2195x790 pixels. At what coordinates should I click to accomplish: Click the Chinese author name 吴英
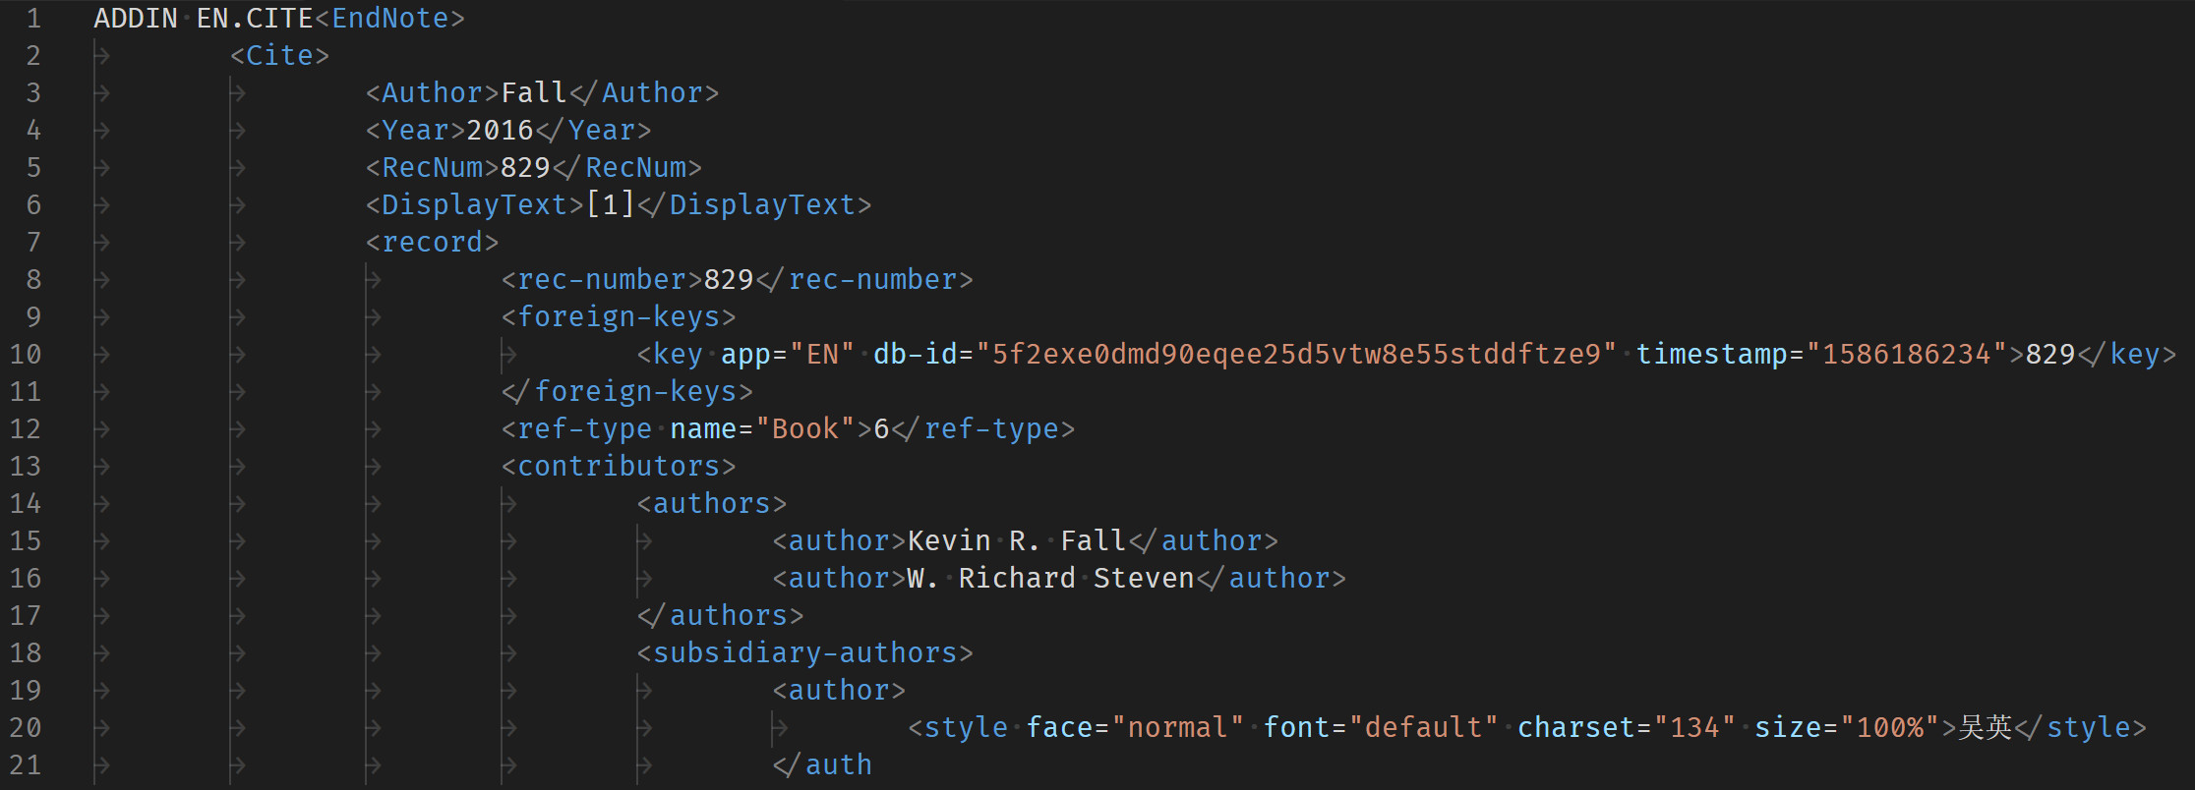[x=1986, y=727]
